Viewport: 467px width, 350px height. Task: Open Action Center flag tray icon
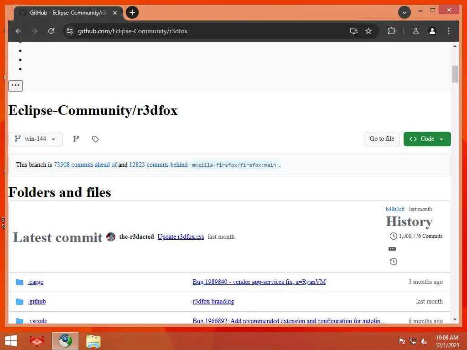click(x=402, y=341)
